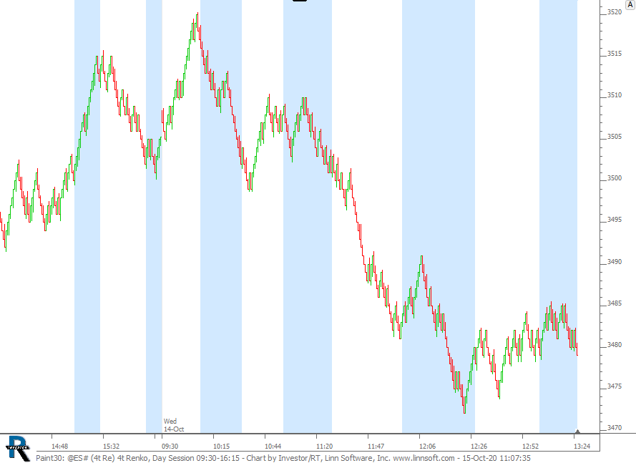Screen dimensions: 636x463
Task: Click the 3510 price axis label
Action: point(614,95)
